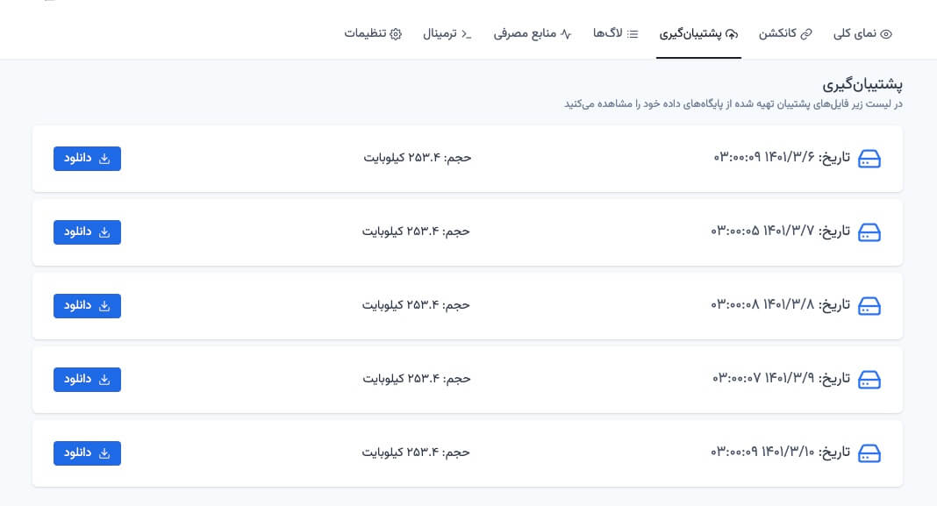Click the database icon of the 1401/3/6 backup
The height and width of the screenshot is (506, 937).
(x=869, y=159)
